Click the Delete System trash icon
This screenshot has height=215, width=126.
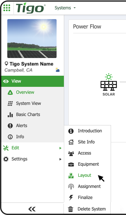71,209
